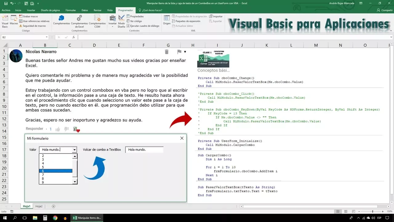
Task: Click the combo list scroll-up arrow
Action: click(75, 156)
